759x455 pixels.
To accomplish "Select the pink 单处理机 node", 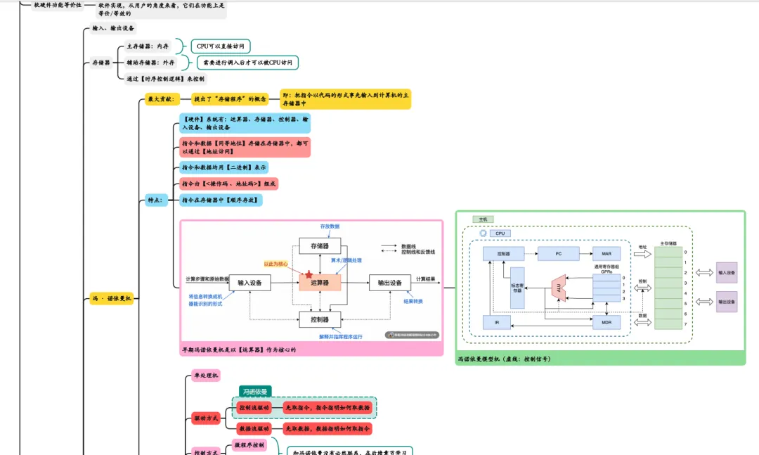I will pos(206,376).
